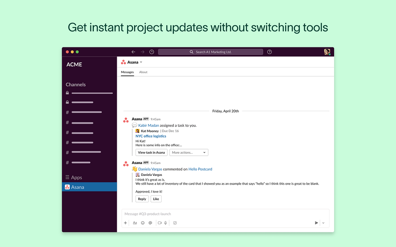Go forward with the right arrow

click(143, 52)
